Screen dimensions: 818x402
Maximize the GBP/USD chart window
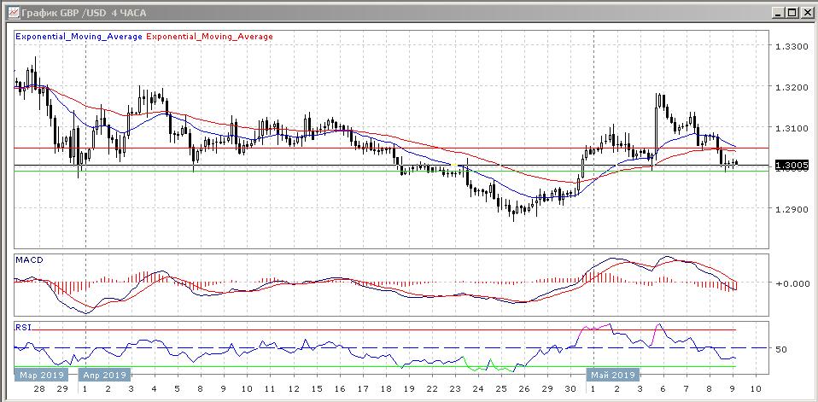[792, 13]
